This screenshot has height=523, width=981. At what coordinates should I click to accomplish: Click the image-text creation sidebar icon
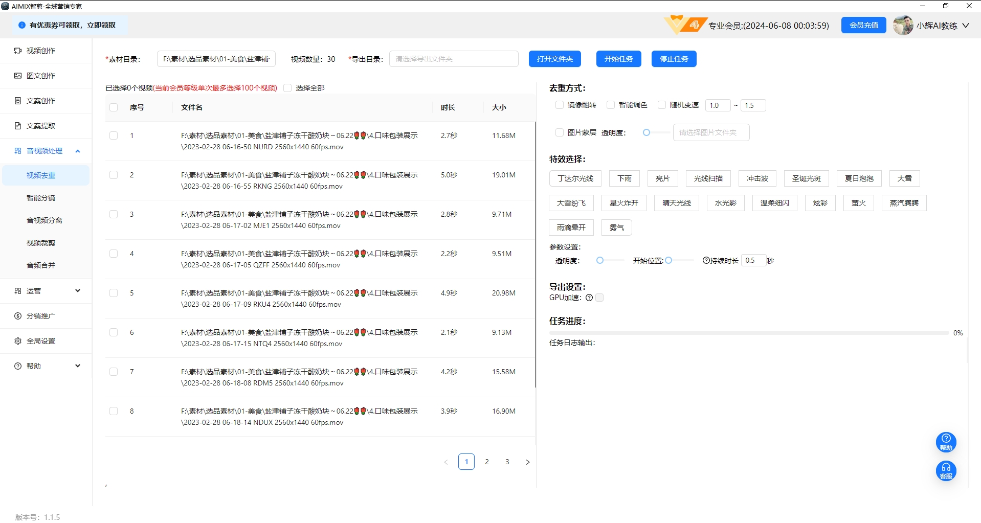tap(18, 76)
